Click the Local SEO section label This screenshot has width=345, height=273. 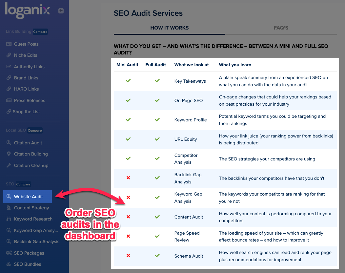16,130
